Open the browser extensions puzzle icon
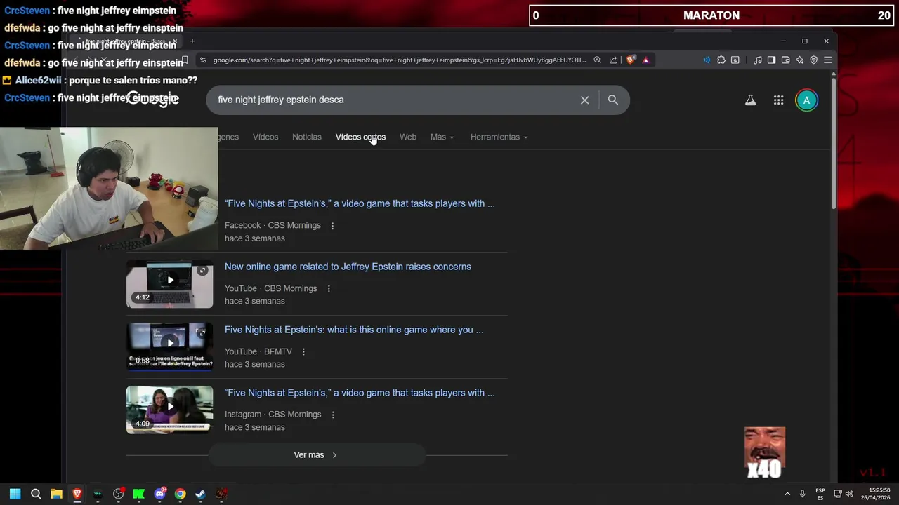 (721, 60)
